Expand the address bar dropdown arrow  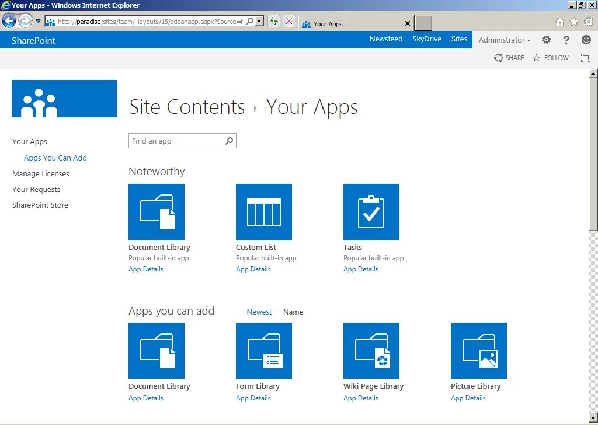point(259,22)
